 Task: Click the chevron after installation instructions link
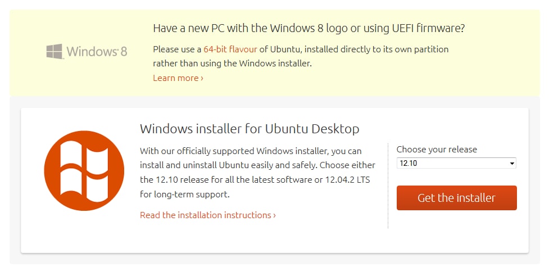click(274, 215)
